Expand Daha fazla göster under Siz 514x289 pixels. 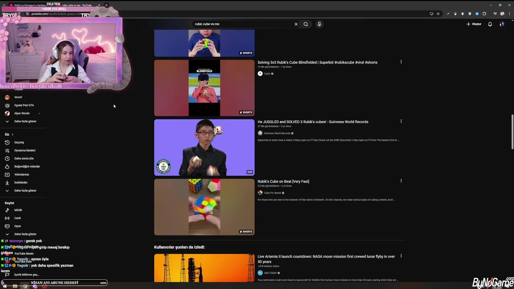(x=23, y=191)
